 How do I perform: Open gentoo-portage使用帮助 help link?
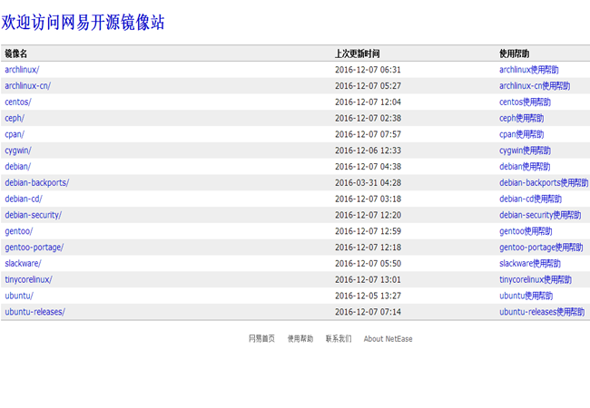pyautogui.click(x=541, y=248)
